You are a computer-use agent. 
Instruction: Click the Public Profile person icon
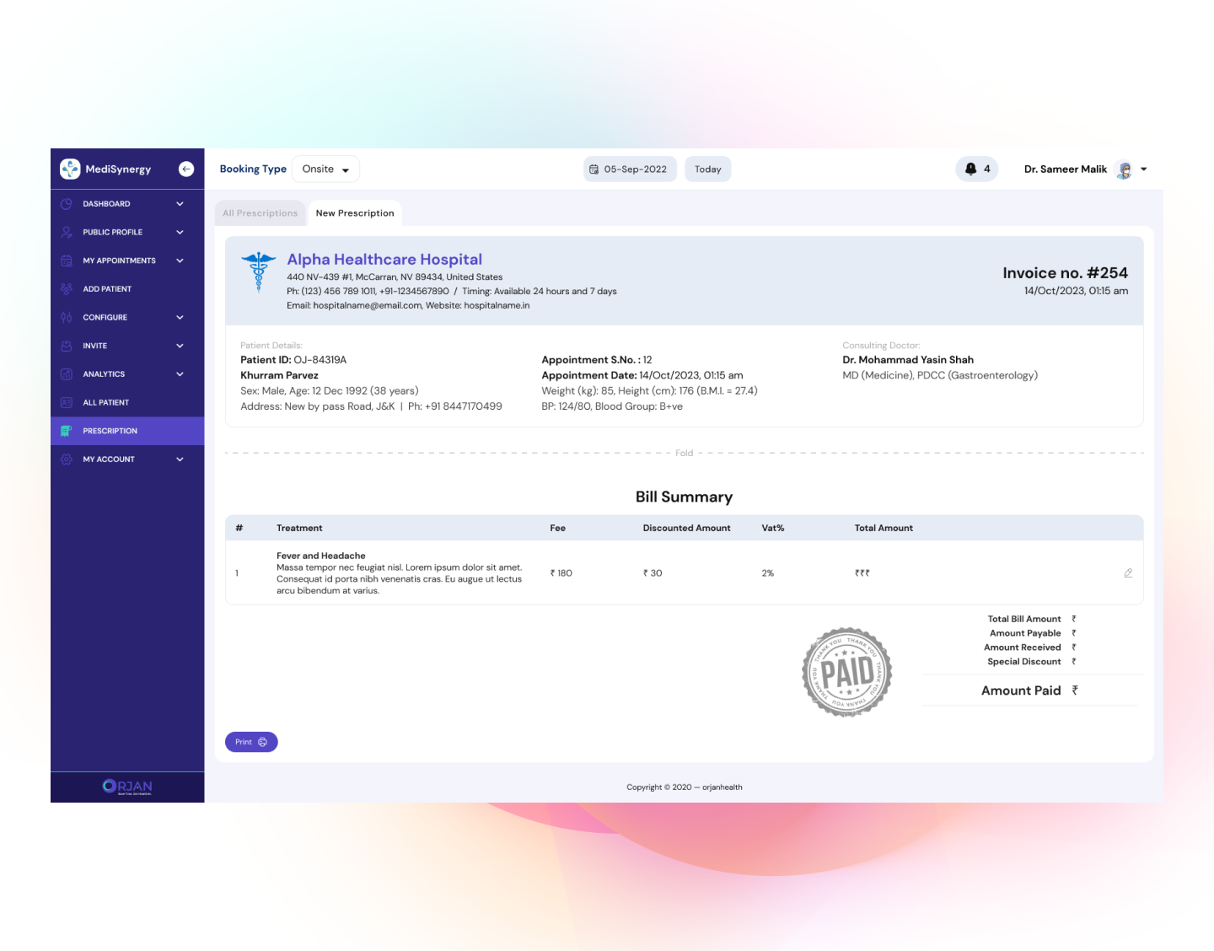(67, 232)
